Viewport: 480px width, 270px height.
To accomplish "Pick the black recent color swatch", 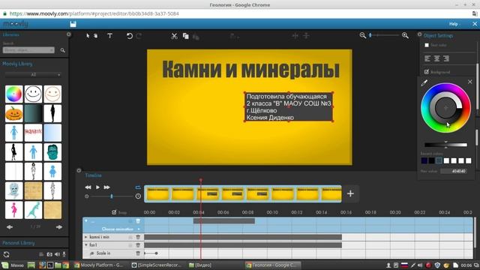I will [x=431, y=160].
